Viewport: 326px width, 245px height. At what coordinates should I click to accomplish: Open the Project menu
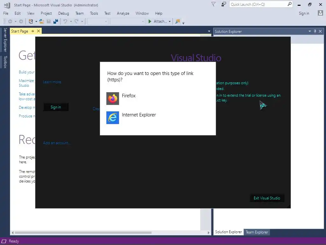tap(46, 13)
